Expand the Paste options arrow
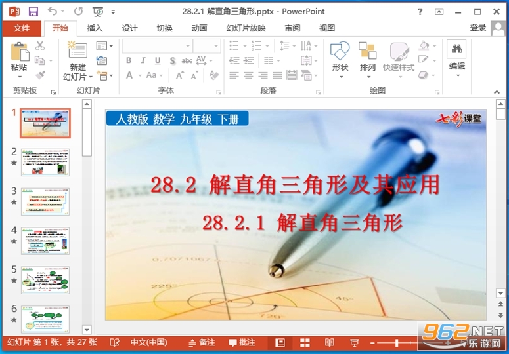This screenshot has width=509, height=354. [x=20, y=77]
